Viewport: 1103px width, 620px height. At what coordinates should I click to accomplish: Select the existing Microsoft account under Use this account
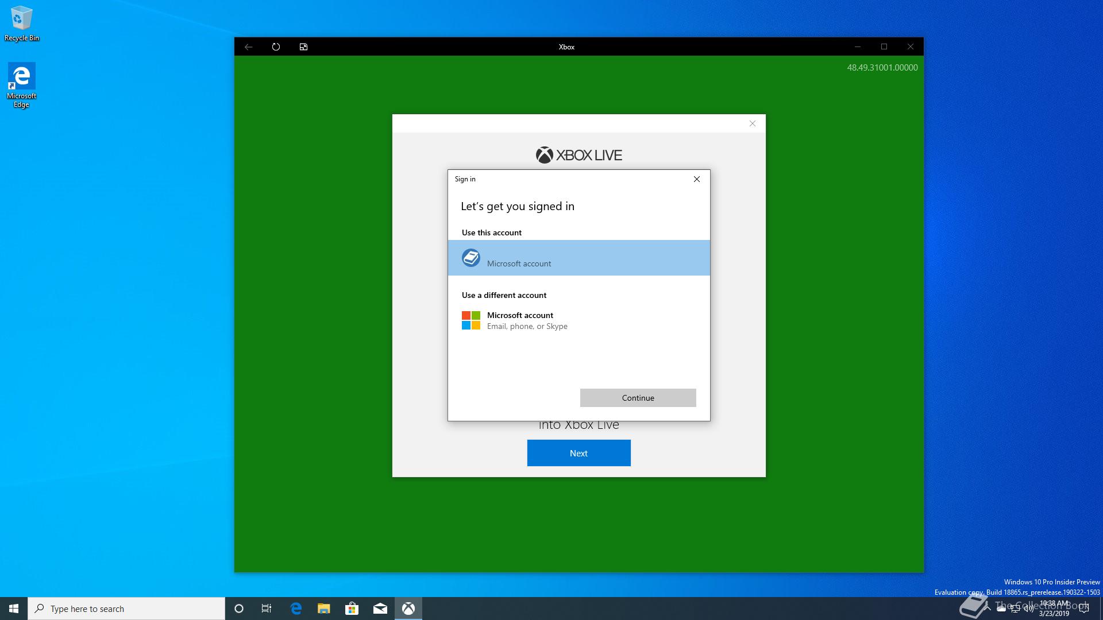[579, 258]
